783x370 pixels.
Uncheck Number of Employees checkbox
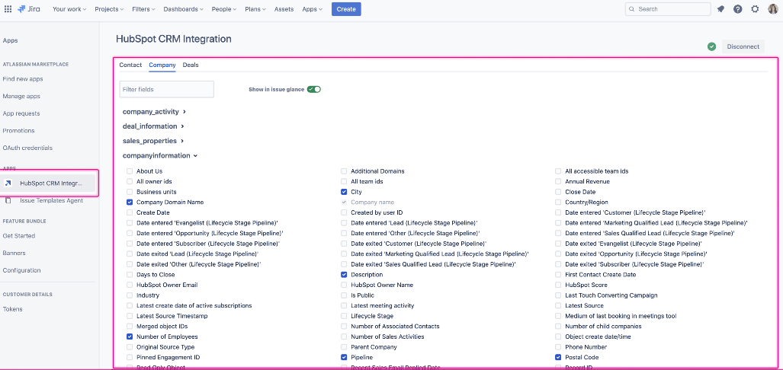(x=130, y=337)
